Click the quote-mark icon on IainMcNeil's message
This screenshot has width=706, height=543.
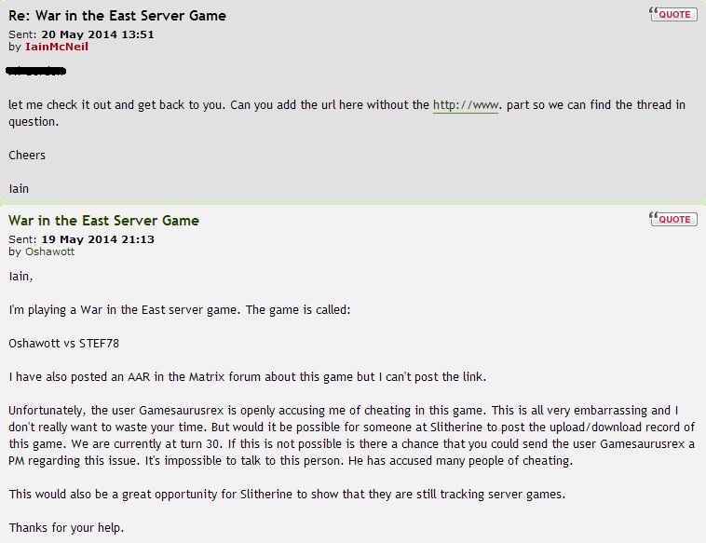[655, 15]
